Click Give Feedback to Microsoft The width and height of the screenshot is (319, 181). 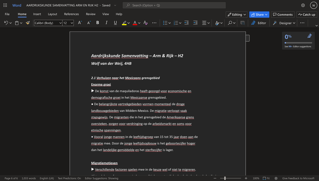298,178
